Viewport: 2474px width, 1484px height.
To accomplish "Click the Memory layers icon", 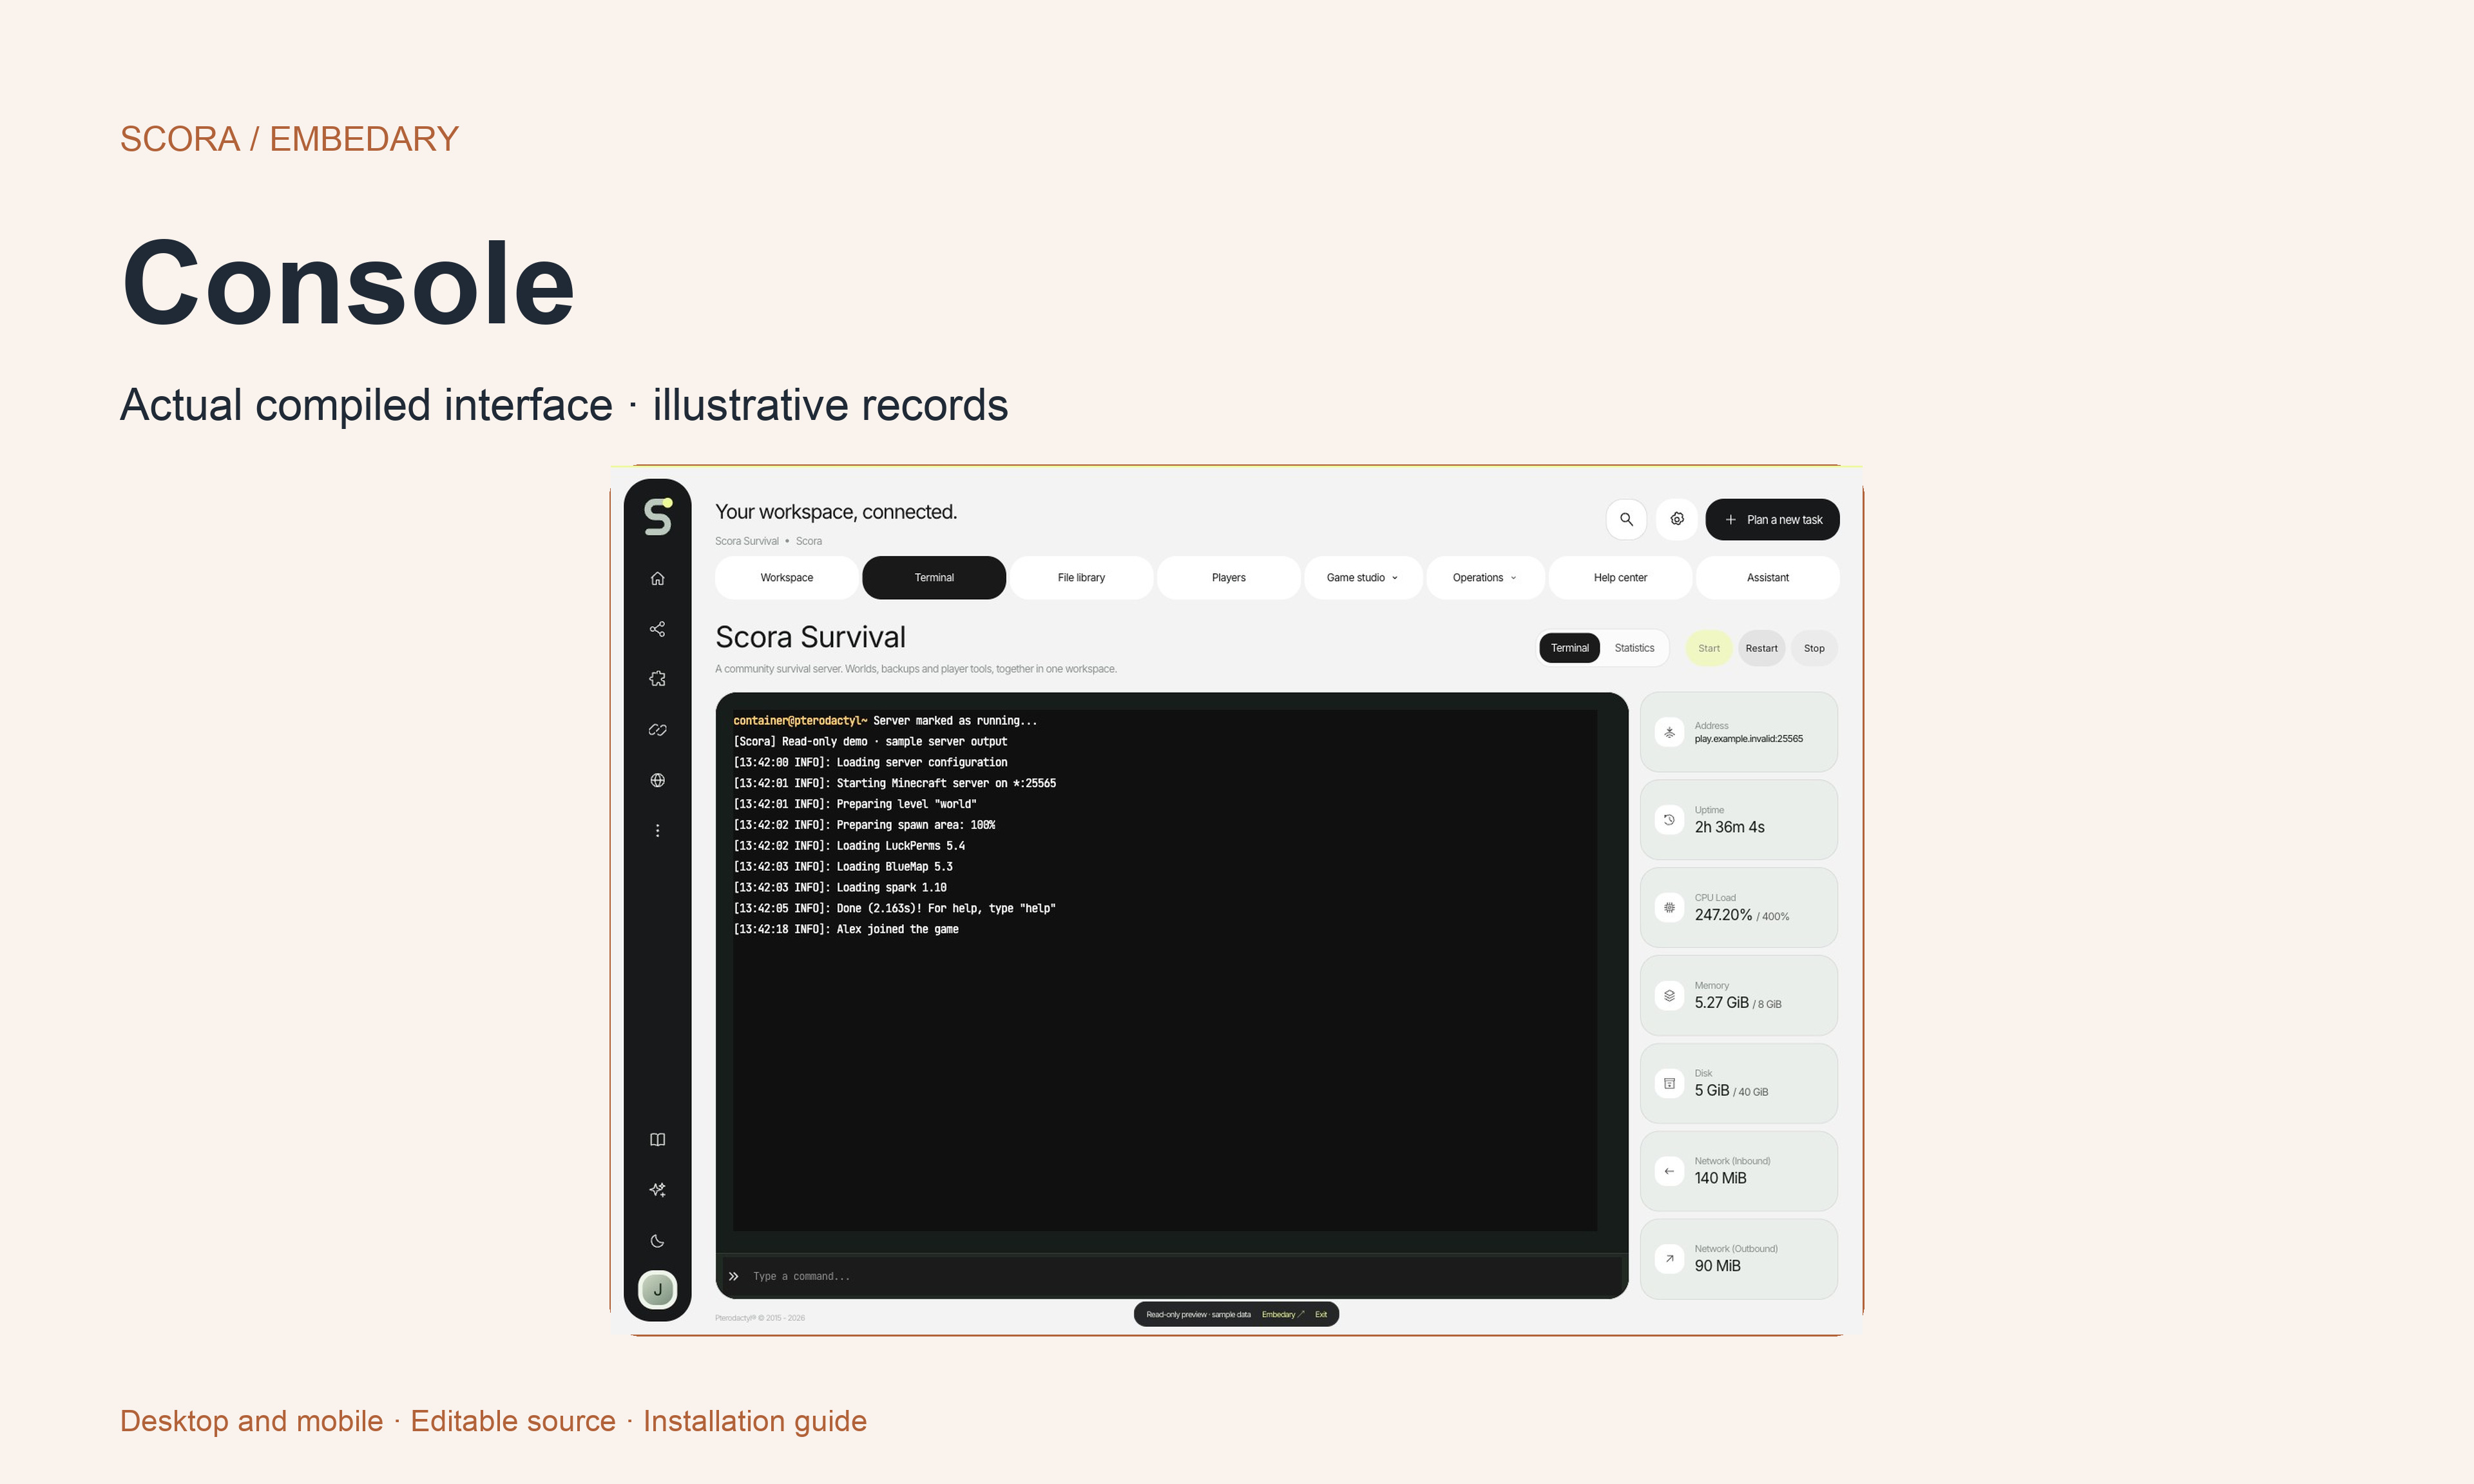I will (x=1669, y=996).
